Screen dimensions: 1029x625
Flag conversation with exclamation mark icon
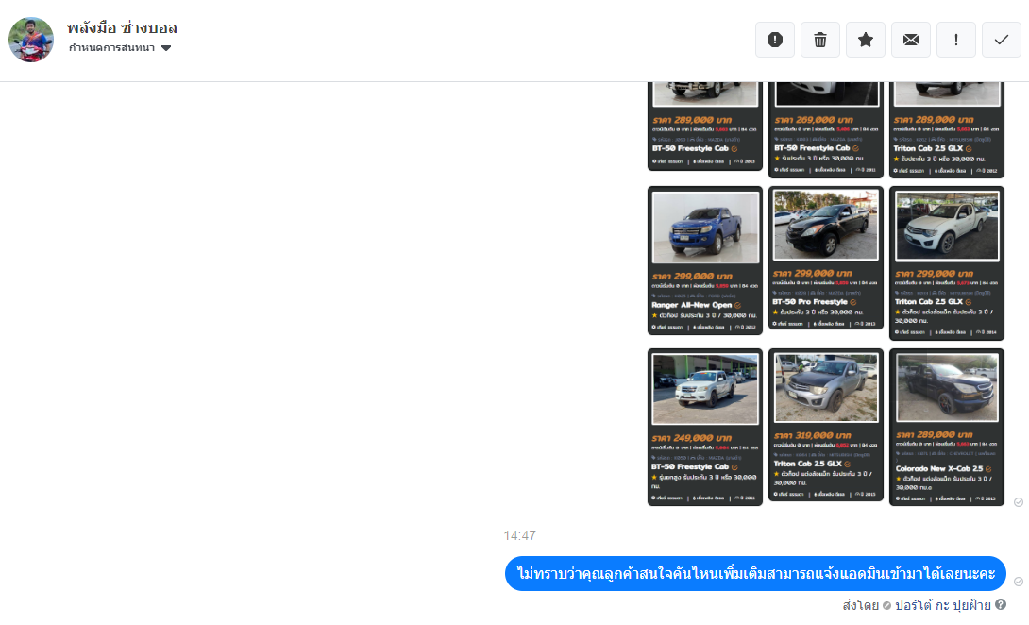[x=956, y=40]
